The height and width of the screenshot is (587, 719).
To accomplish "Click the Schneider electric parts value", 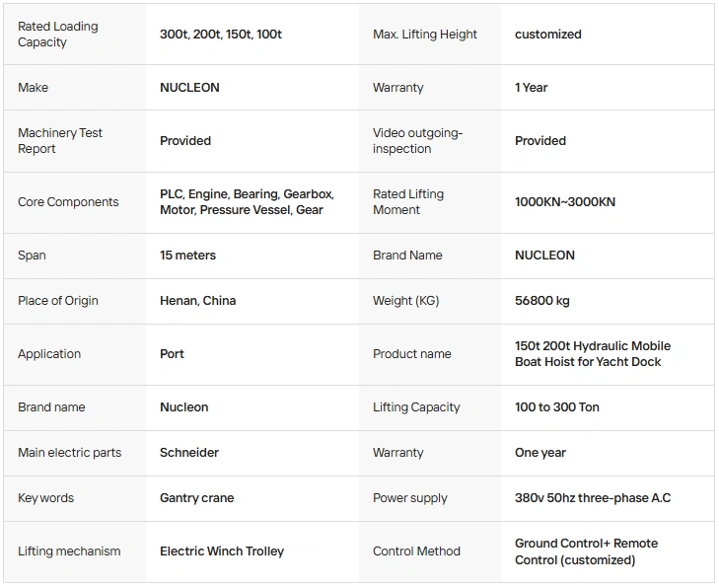I will [189, 452].
